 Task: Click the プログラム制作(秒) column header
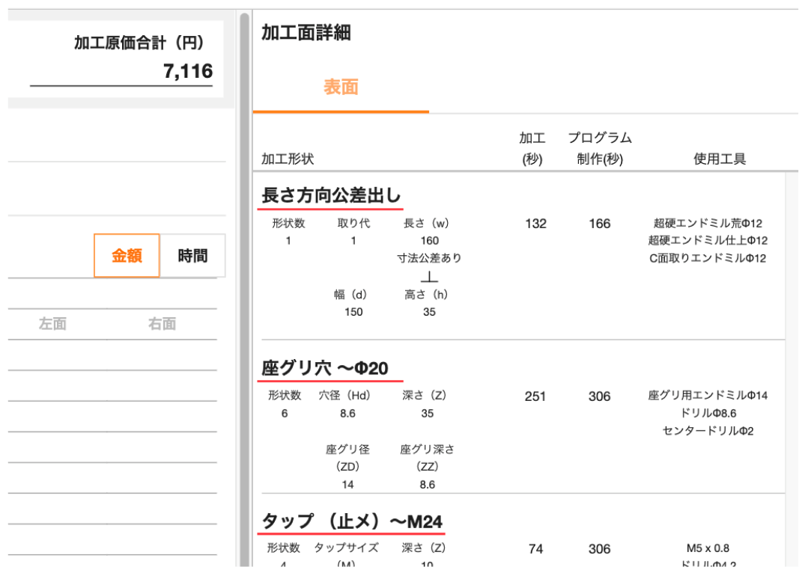click(x=599, y=148)
